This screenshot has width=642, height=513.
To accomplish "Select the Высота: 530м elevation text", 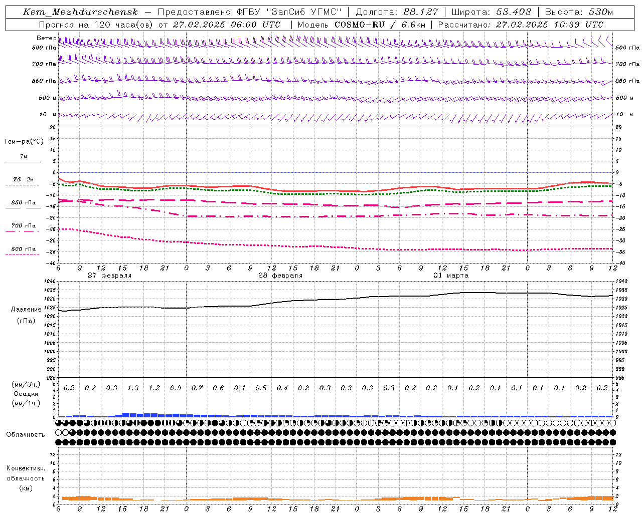I will (579, 12).
